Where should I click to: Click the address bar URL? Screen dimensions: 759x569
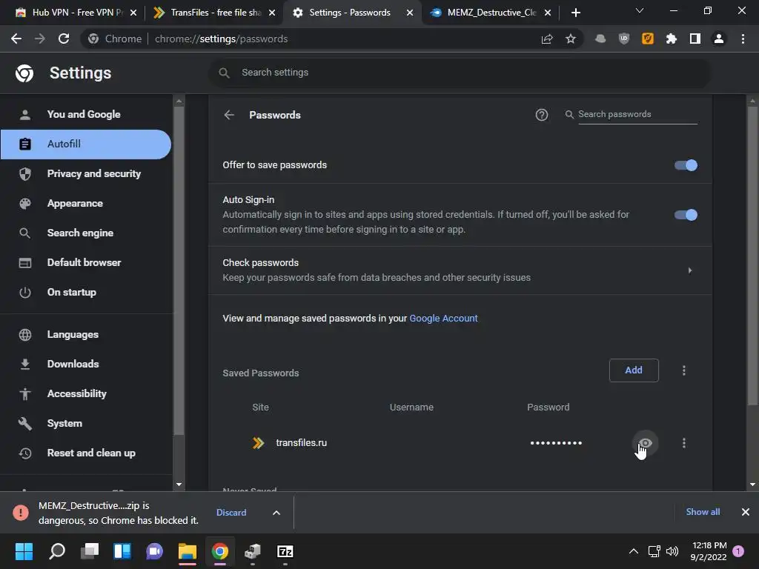(x=221, y=39)
